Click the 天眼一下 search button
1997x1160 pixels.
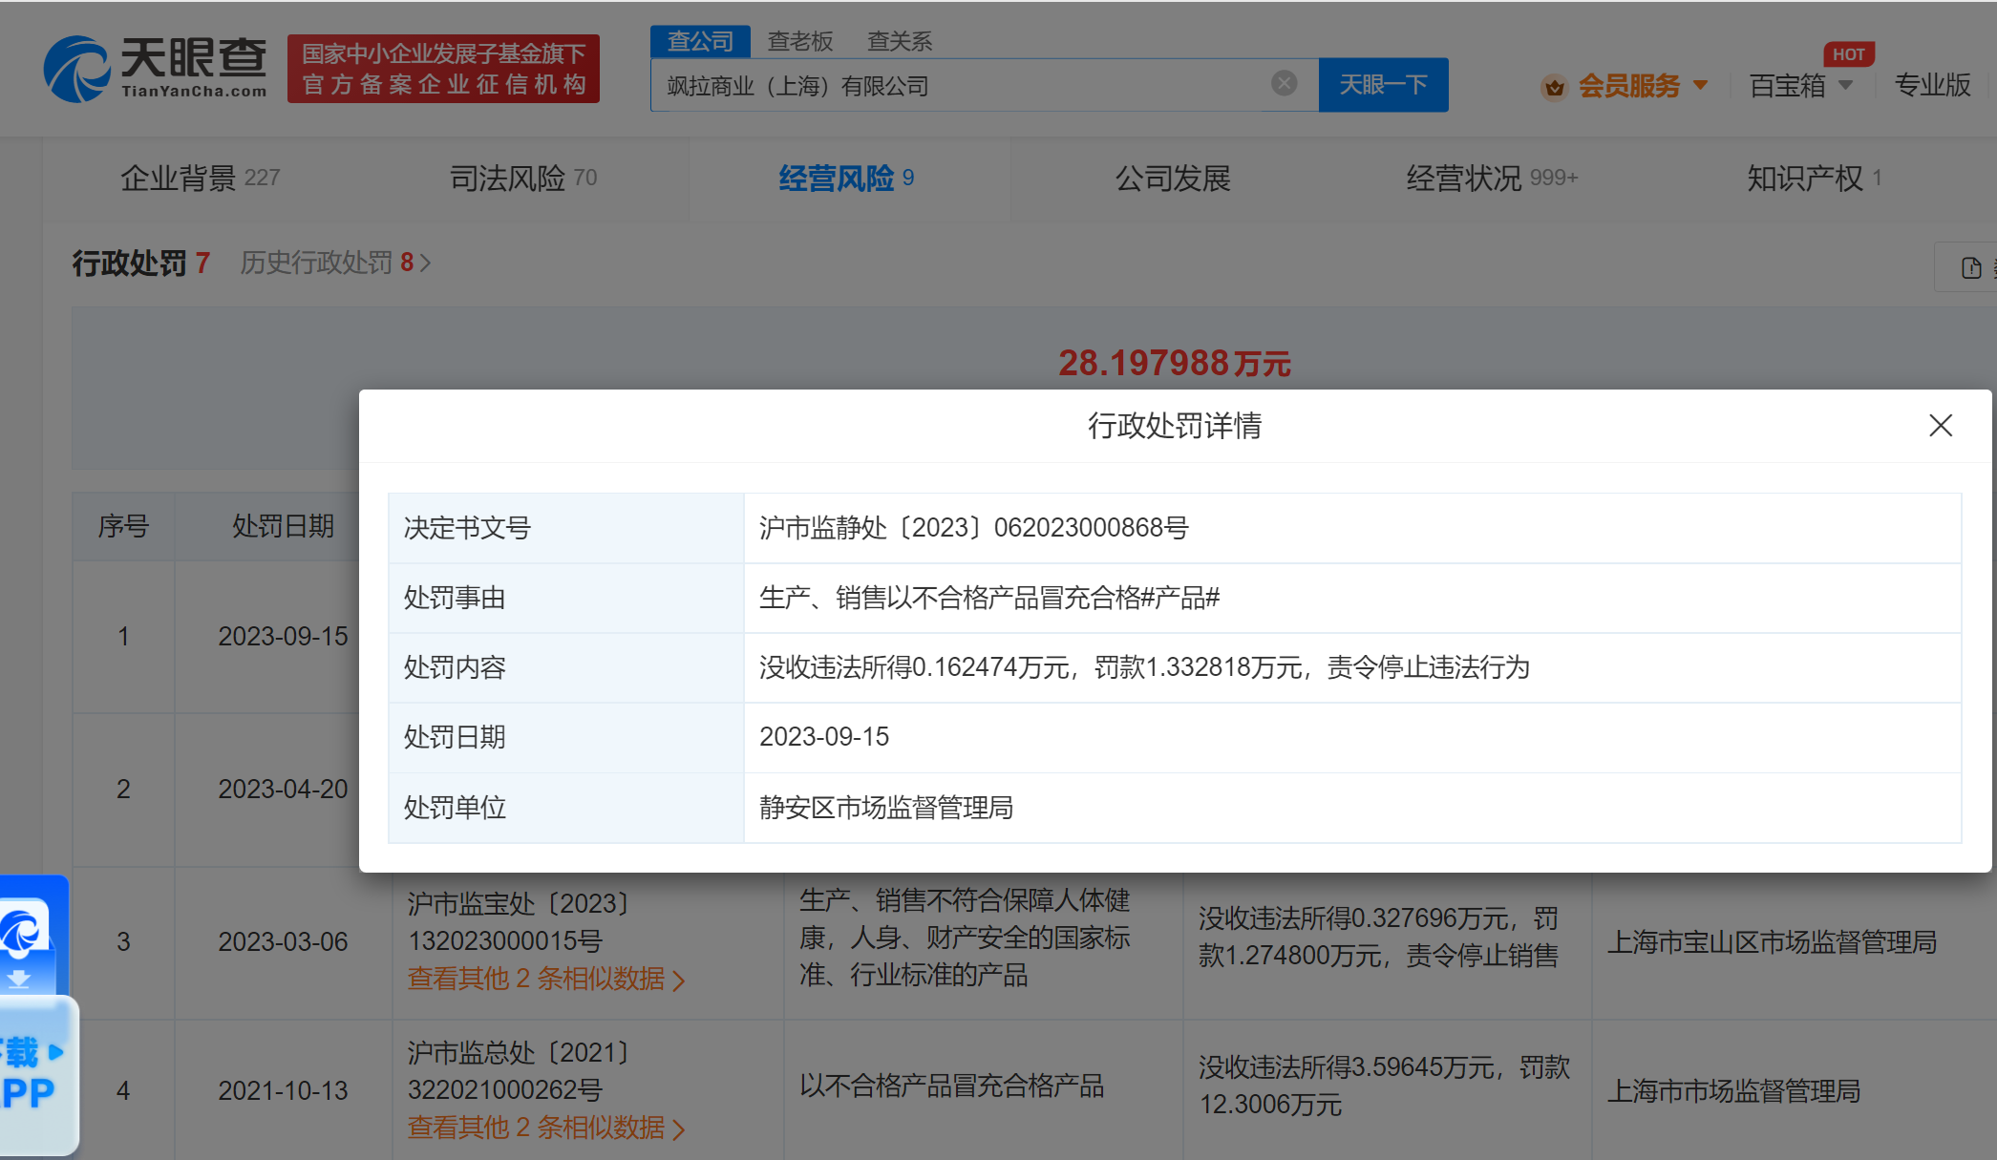(1383, 85)
